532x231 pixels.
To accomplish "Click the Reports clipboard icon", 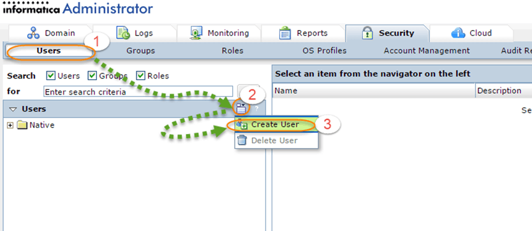I will coord(285,33).
